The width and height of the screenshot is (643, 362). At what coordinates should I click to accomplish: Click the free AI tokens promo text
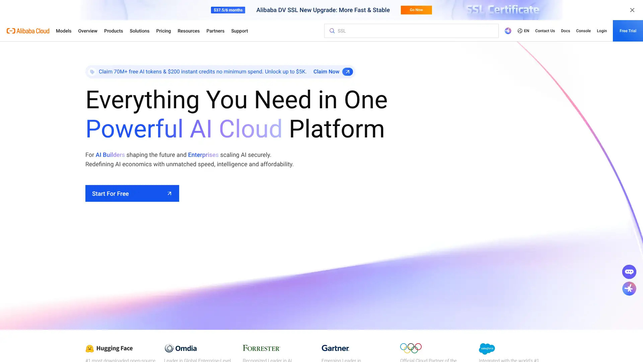coord(203,72)
